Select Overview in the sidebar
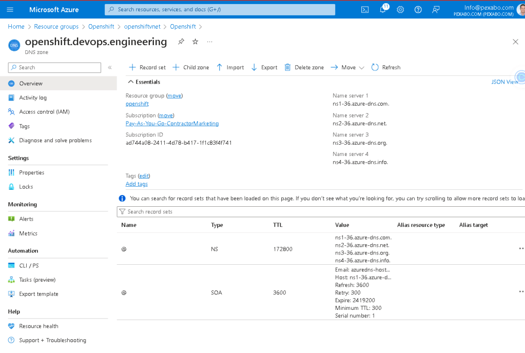Screen dimensions: 525x353 [x=59, y=83]
